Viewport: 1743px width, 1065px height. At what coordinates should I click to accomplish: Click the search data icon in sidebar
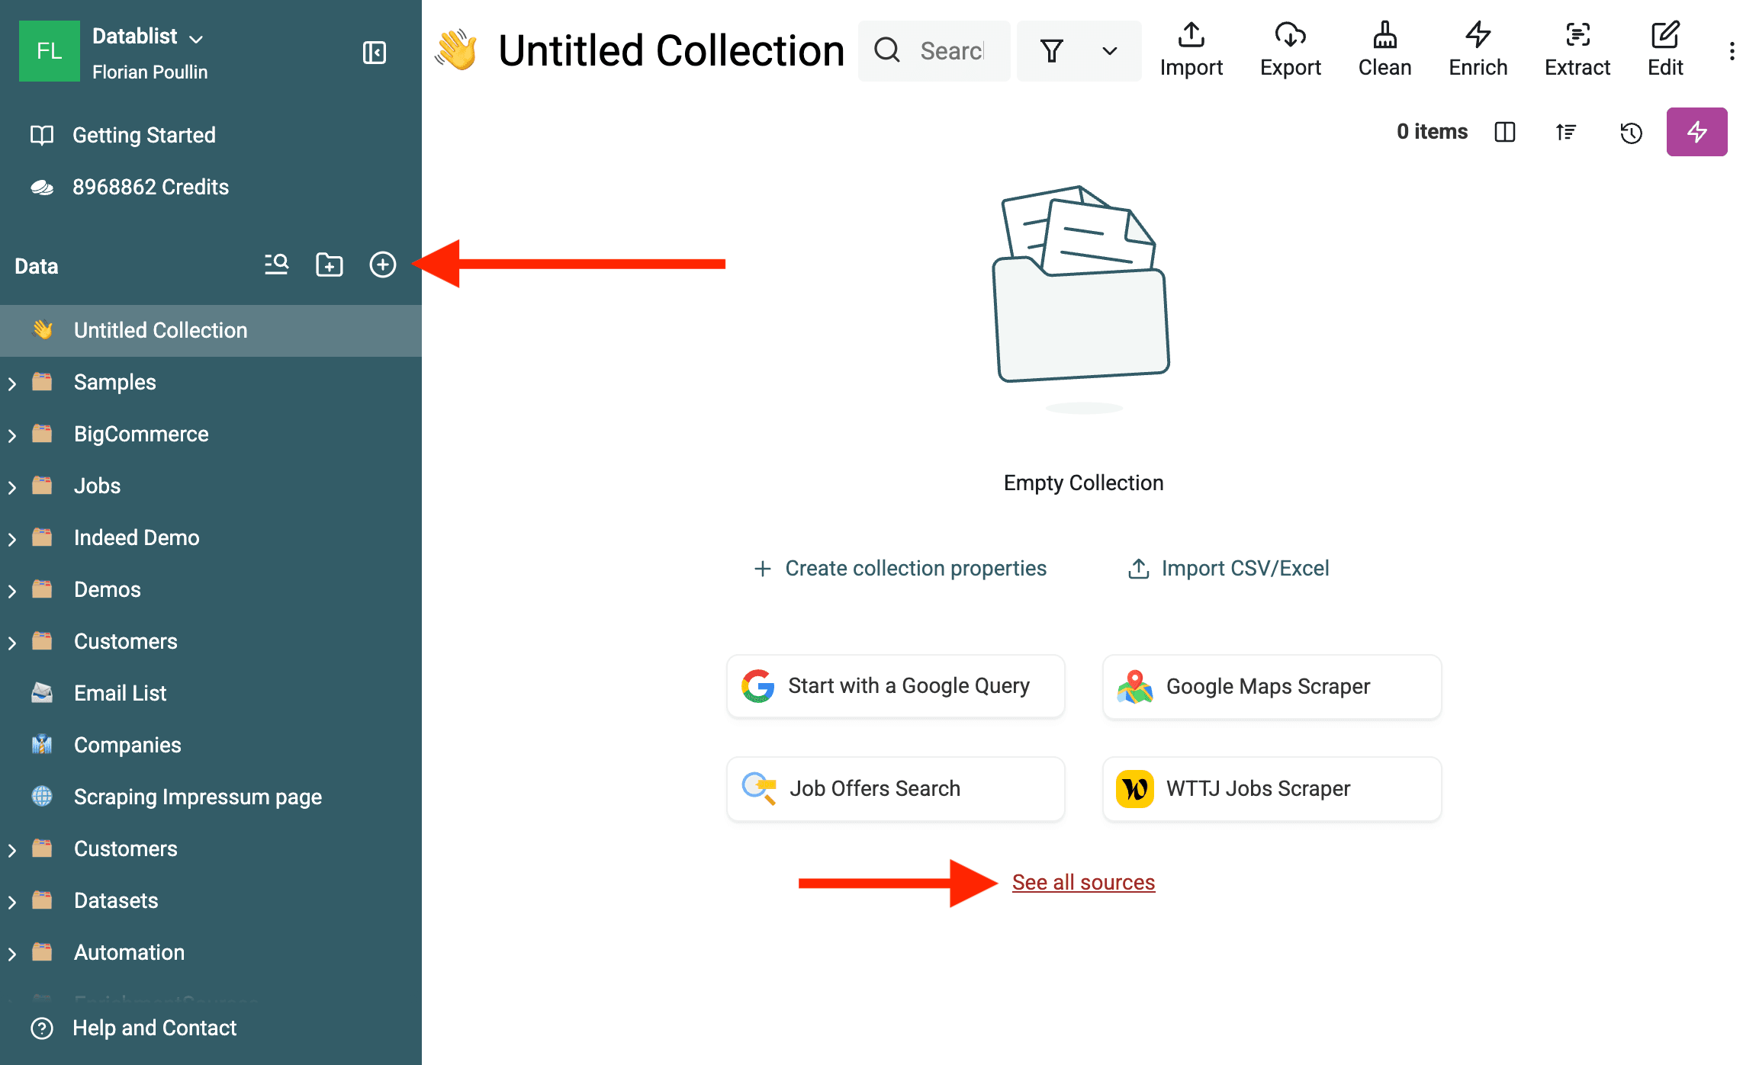pyautogui.click(x=276, y=265)
